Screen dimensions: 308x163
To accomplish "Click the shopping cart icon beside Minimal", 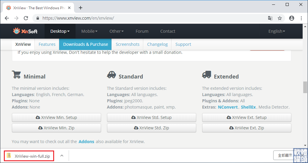I will pos(16,75).
